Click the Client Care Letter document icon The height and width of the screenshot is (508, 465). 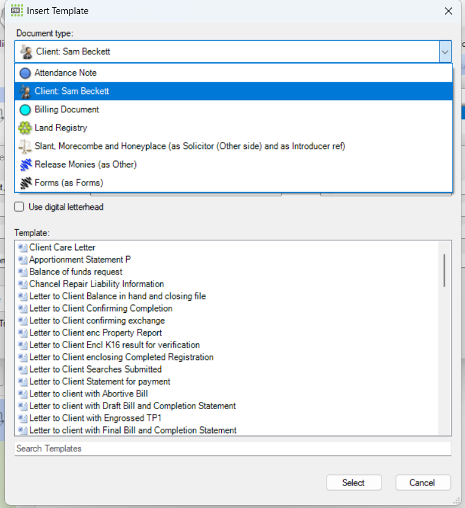[23, 248]
